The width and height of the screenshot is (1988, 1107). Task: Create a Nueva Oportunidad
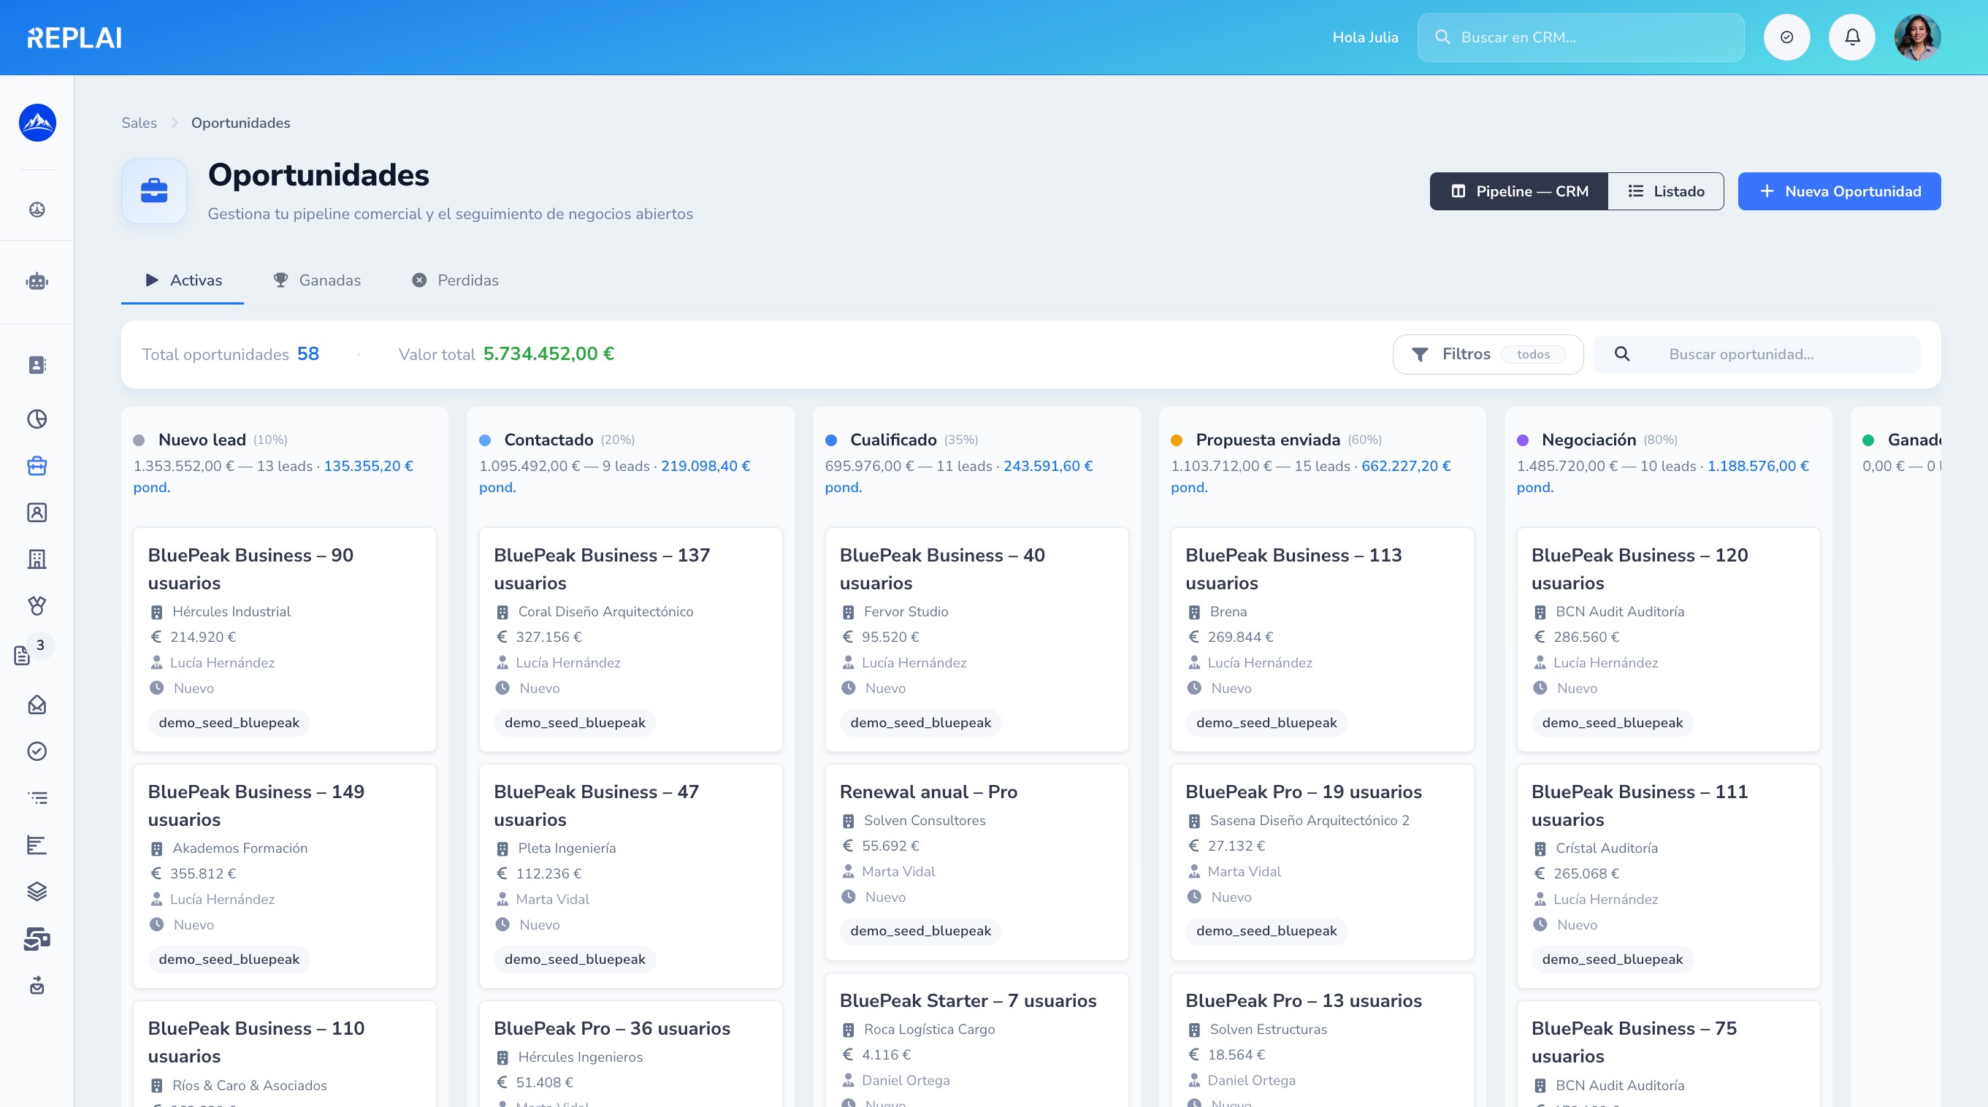(1839, 191)
